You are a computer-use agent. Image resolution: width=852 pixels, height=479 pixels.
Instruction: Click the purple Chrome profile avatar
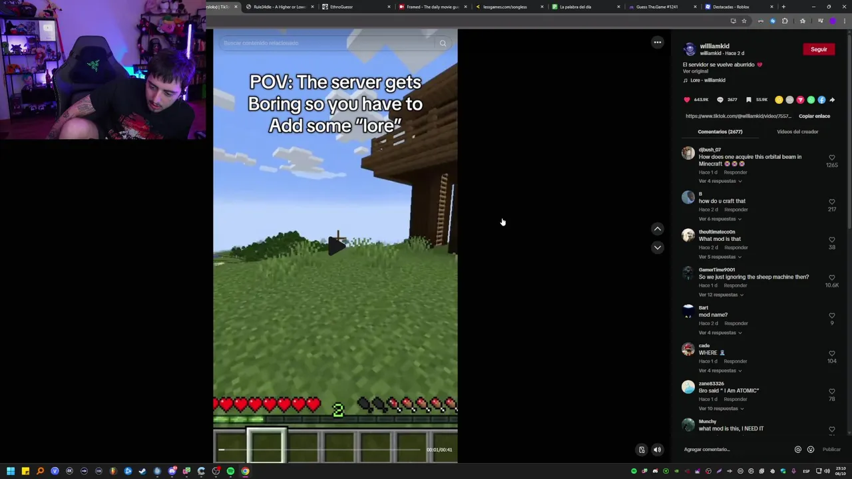[832, 21]
